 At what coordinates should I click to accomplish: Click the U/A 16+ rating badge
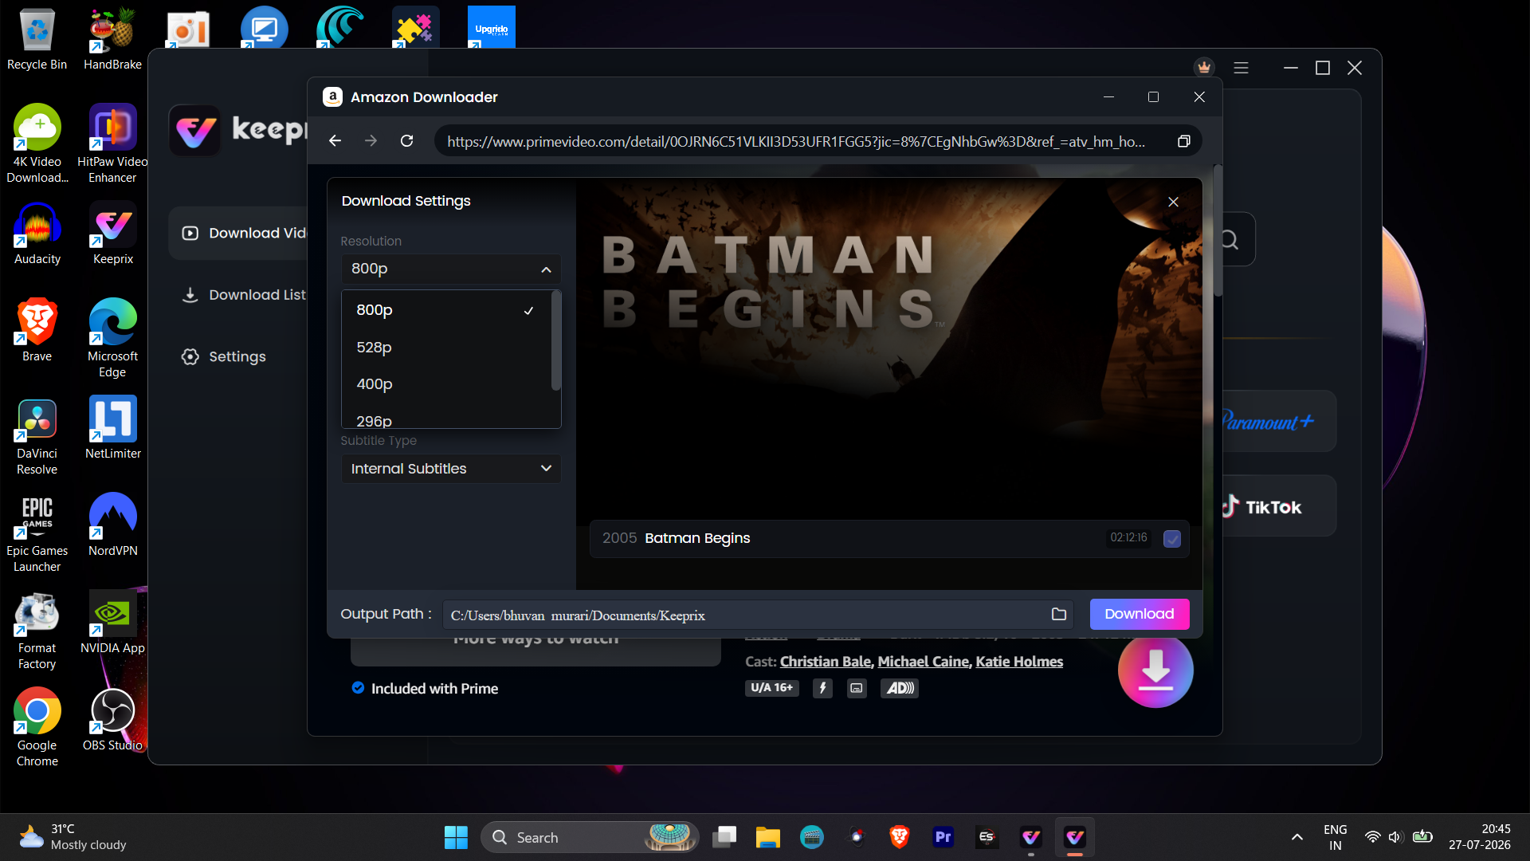tap(771, 688)
